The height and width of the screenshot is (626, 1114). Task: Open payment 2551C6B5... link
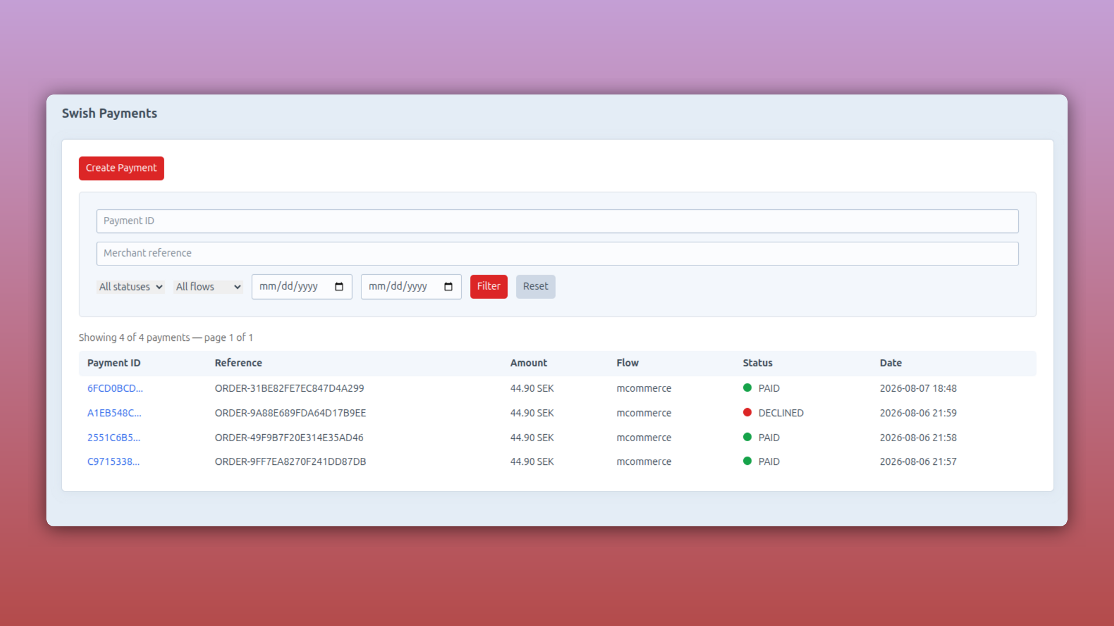coord(114,438)
